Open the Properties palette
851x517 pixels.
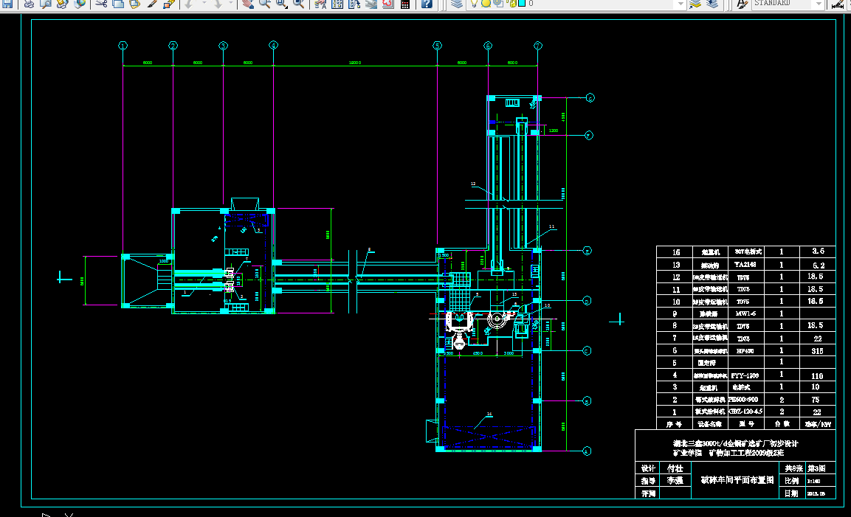[x=320, y=4]
